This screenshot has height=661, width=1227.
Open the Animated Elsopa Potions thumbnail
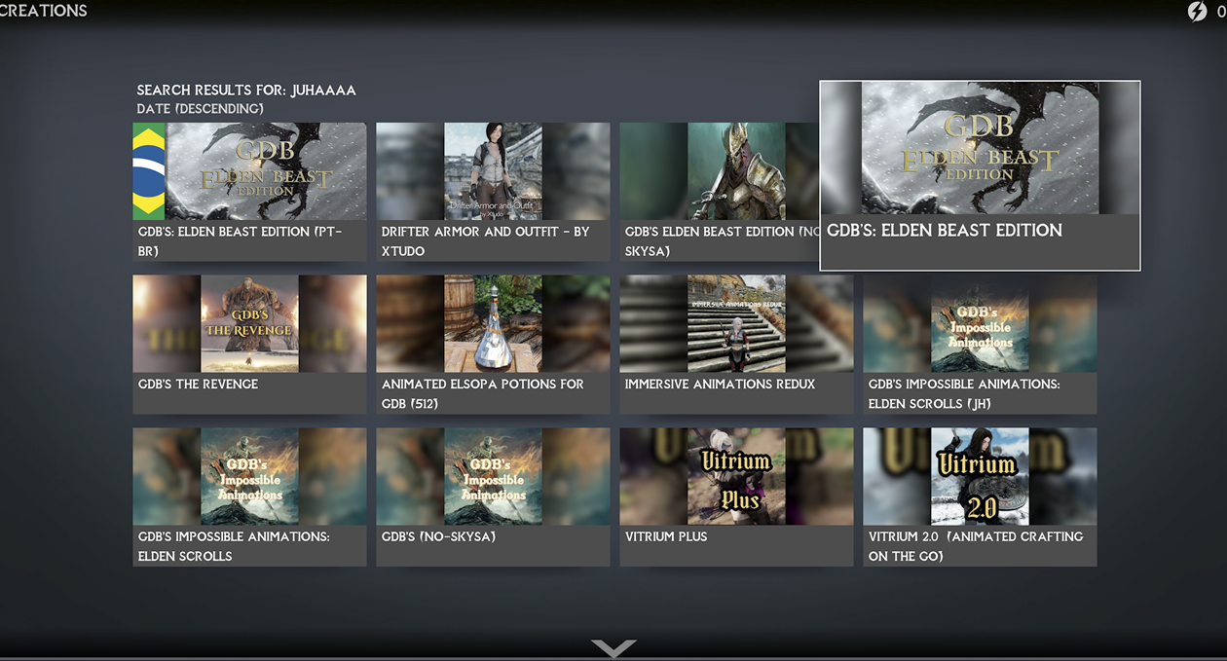coord(494,323)
